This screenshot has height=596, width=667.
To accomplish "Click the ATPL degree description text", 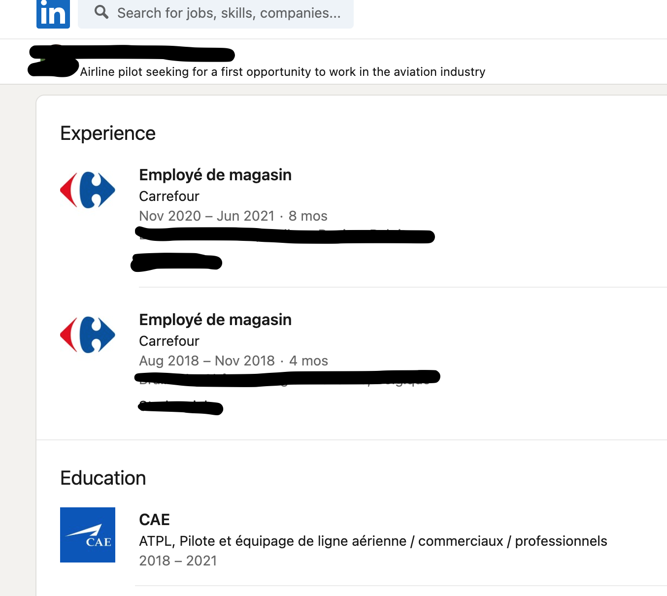I will click(x=373, y=541).
